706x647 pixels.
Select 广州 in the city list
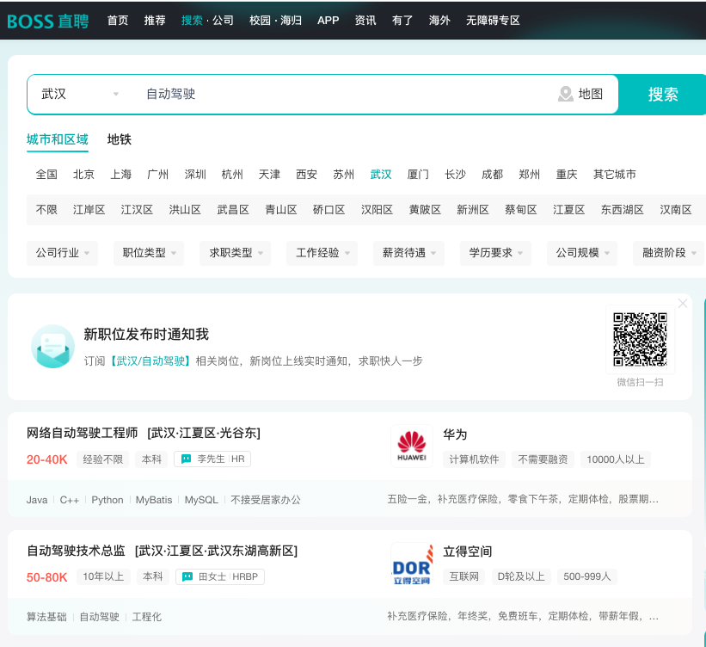point(158,175)
